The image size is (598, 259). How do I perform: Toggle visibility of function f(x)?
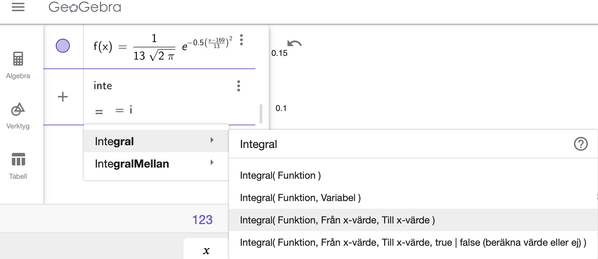(x=63, y=46)
